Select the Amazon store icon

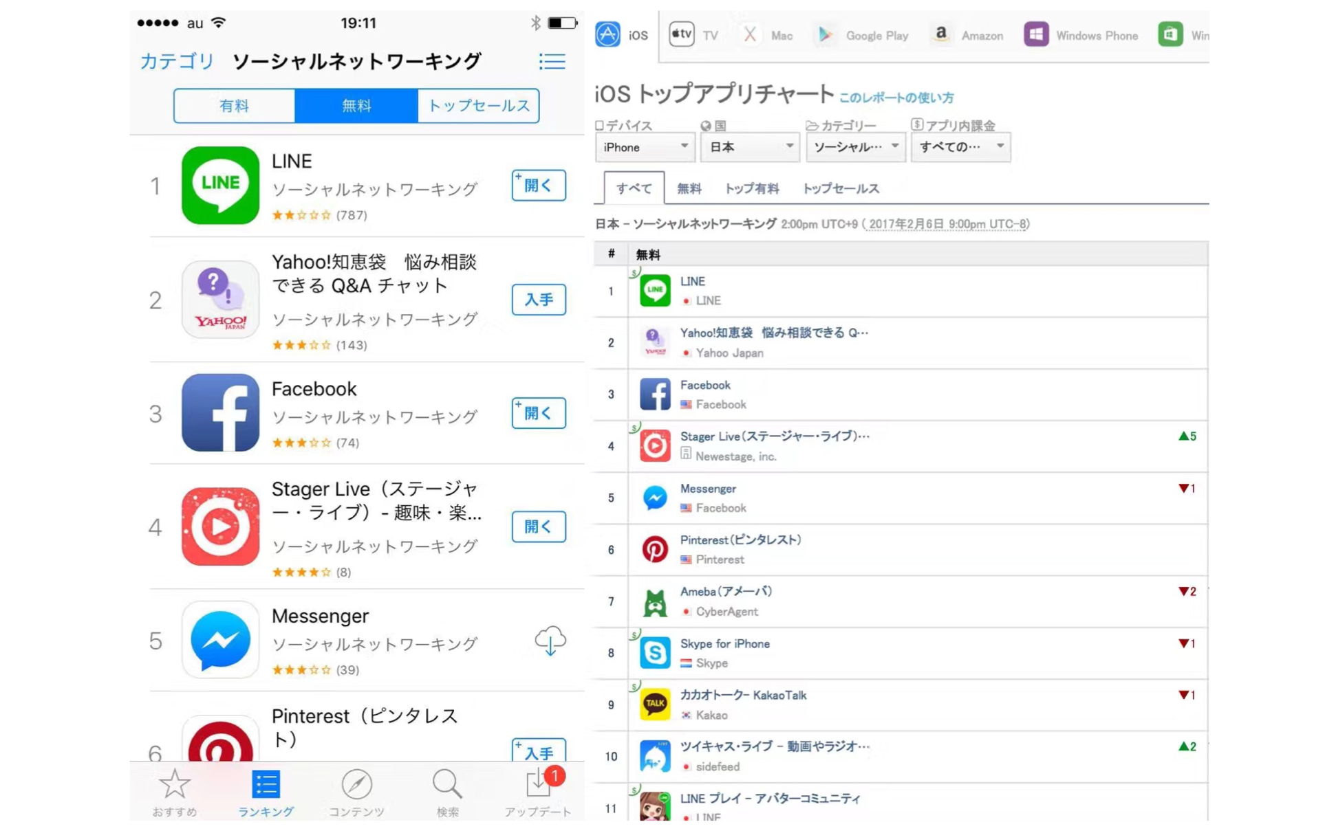[x=940, y=34]
